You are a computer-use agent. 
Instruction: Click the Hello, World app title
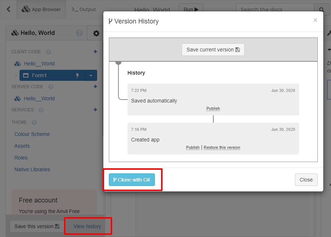38,33
